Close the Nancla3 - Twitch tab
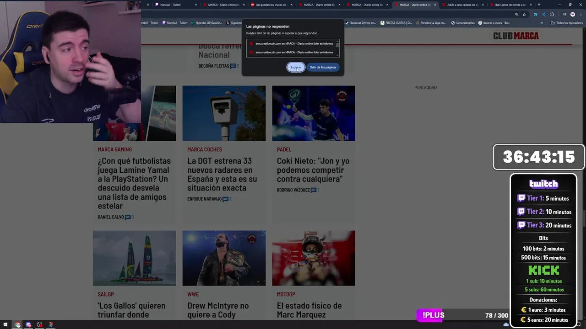 click(x=196, y=5)
